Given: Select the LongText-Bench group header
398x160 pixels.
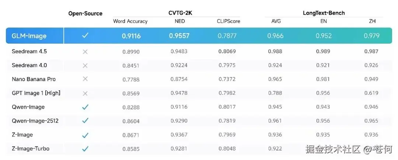Looking at the screenshot, I should (324, 13).
